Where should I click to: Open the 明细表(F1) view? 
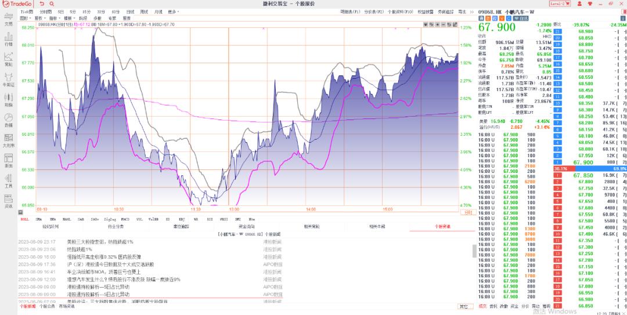point(350,12)
